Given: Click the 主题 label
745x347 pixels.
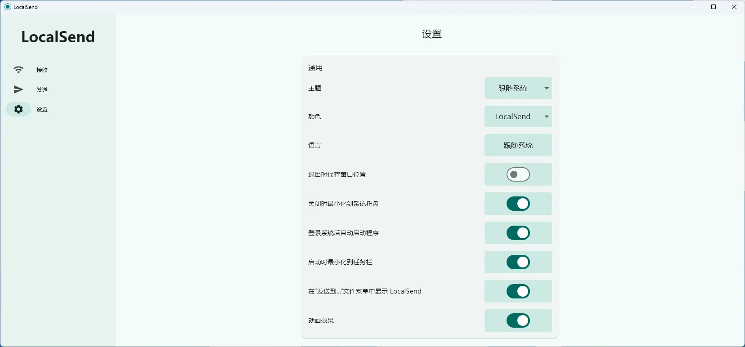Looking at the screenshot, I should [x=314, y=88].
